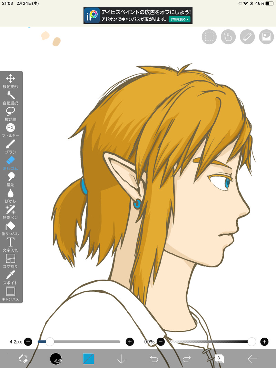The image size is (276, 368).
Task: Tap the down arrow to hide toolbar
Action: click(x=121, y=359)
